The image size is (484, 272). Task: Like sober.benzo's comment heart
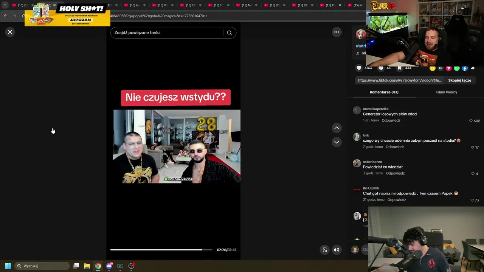tap(473, 174)
